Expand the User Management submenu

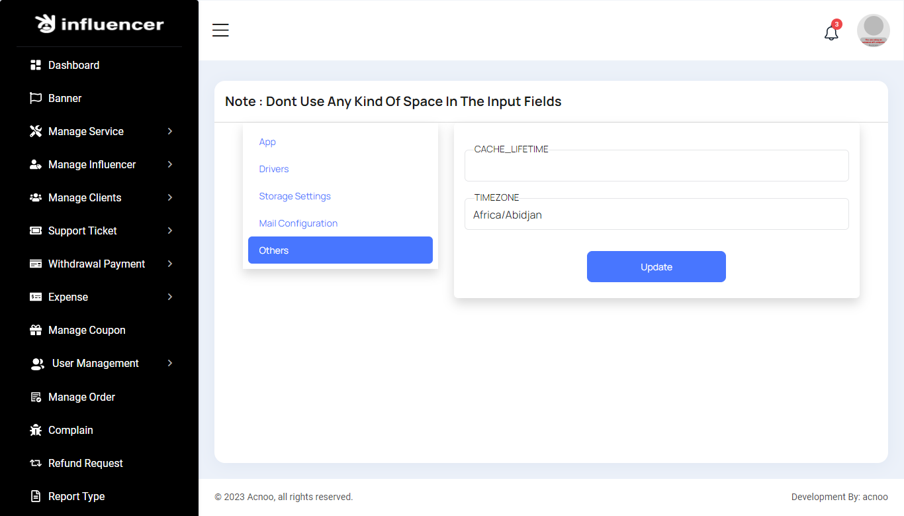[x=170, y=363]
